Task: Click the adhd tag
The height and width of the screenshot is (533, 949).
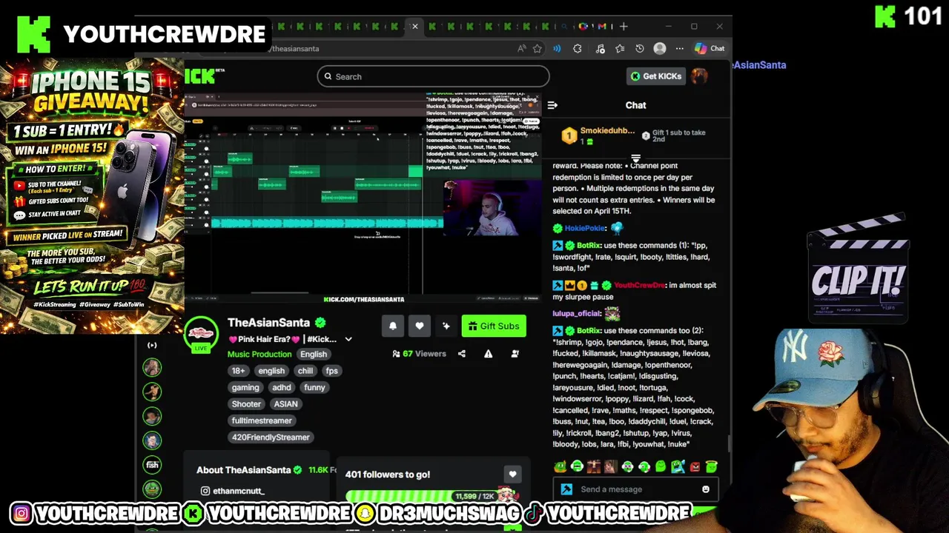Action: coord(282,387)
